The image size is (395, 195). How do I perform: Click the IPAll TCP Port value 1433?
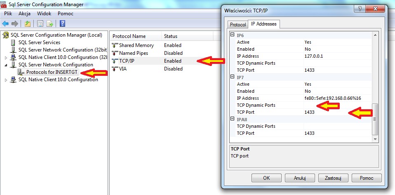338,133
